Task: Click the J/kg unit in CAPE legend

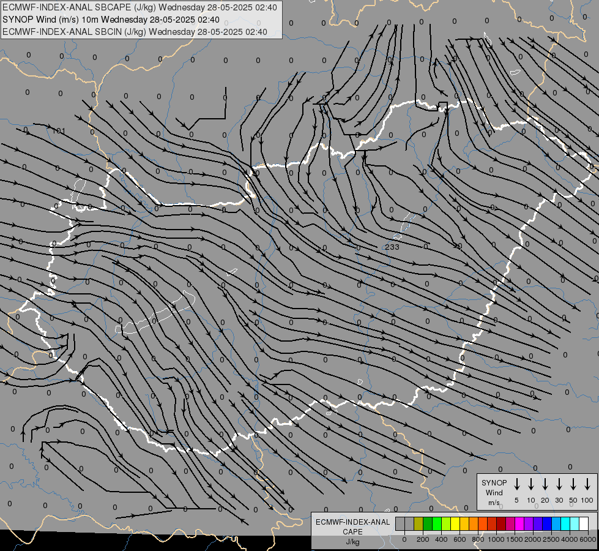Action: [352, 542]
